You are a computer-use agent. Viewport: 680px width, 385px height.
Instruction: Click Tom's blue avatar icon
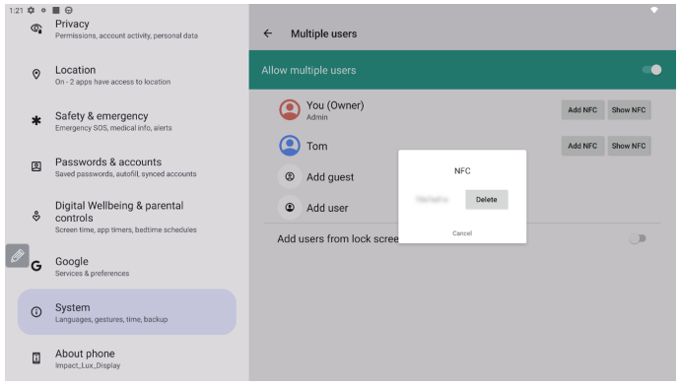click(x=290, y=146)
